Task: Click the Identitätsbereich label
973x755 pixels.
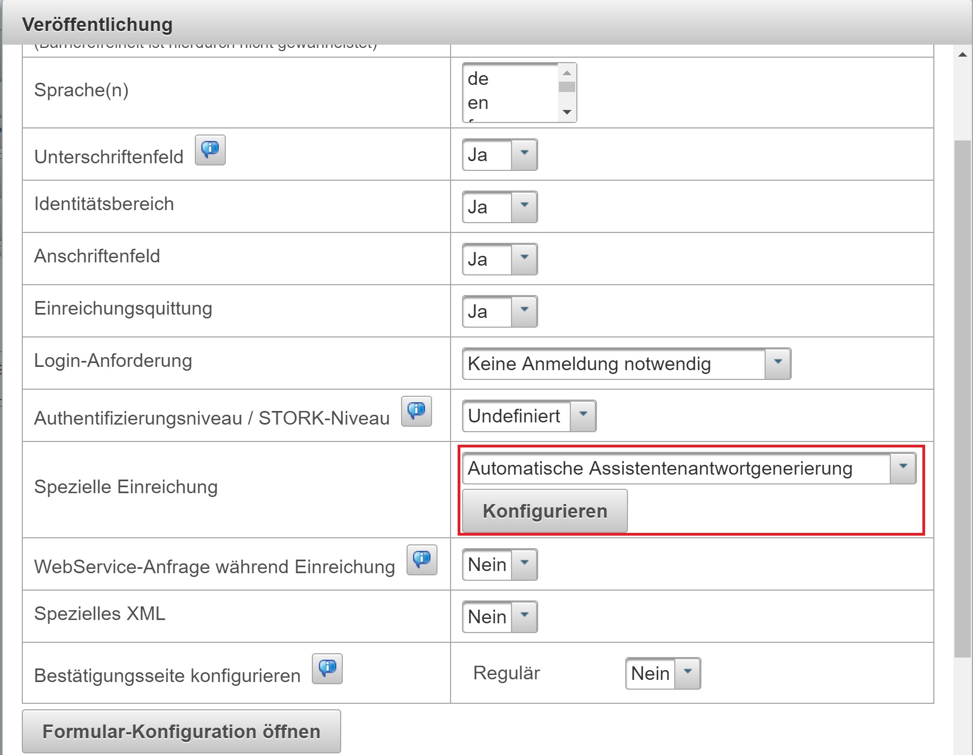Action: pyautogui.click(x=104, y=204)
